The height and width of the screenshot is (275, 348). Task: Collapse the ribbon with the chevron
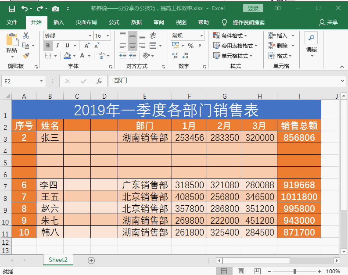[342, 67]
